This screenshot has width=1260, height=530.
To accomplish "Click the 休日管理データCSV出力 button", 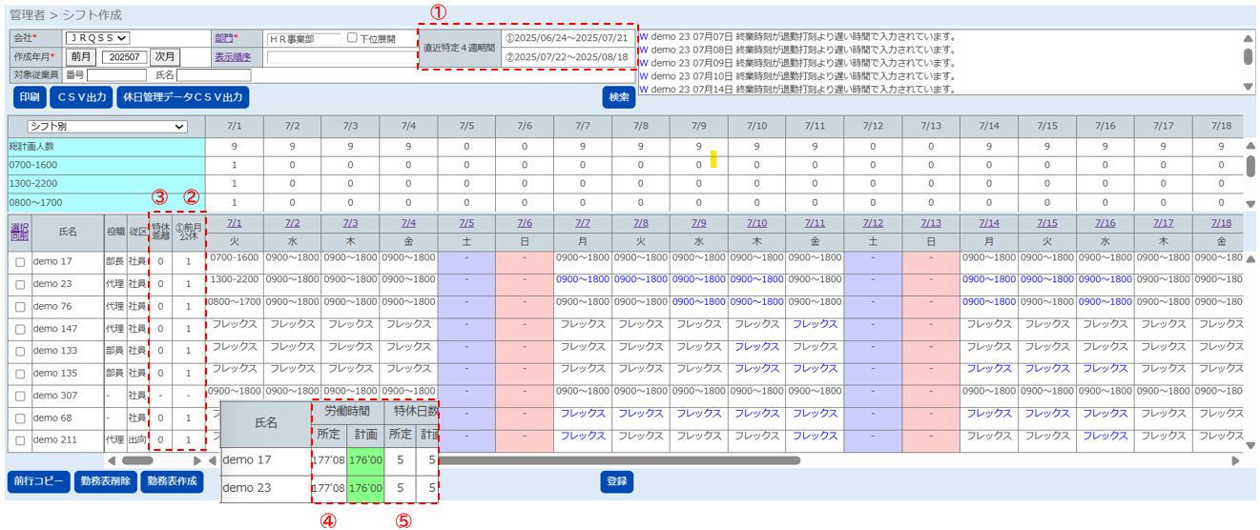I will point(182,96).
